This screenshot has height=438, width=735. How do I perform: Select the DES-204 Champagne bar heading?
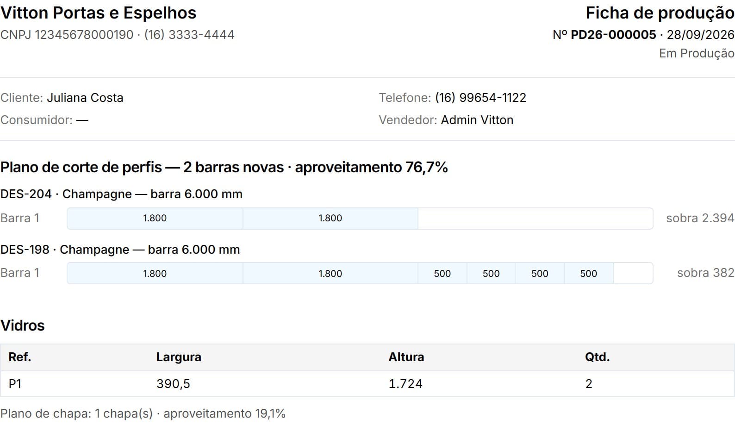coord(121,194)
